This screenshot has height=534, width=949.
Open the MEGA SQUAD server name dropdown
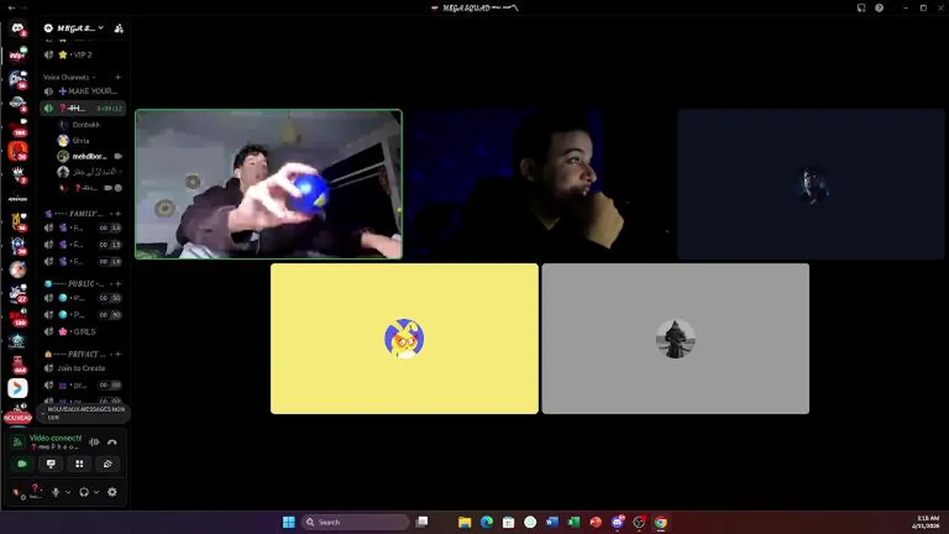74,28
